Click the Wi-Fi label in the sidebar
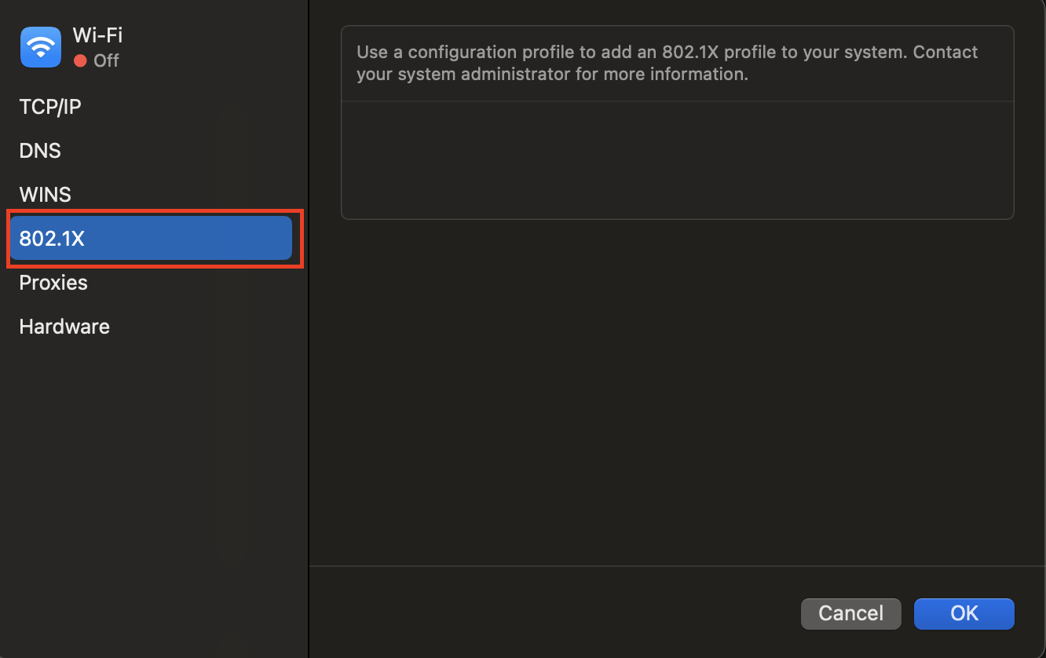Viewport: 1046px width, 658px height. point(97,35)
